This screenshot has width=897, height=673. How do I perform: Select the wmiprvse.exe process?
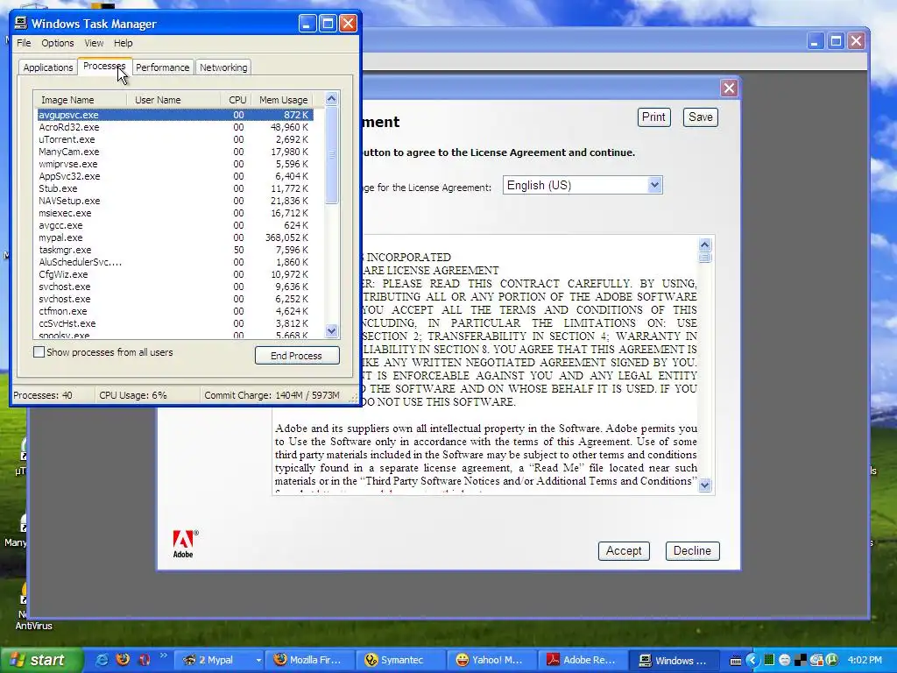[174, 164]
